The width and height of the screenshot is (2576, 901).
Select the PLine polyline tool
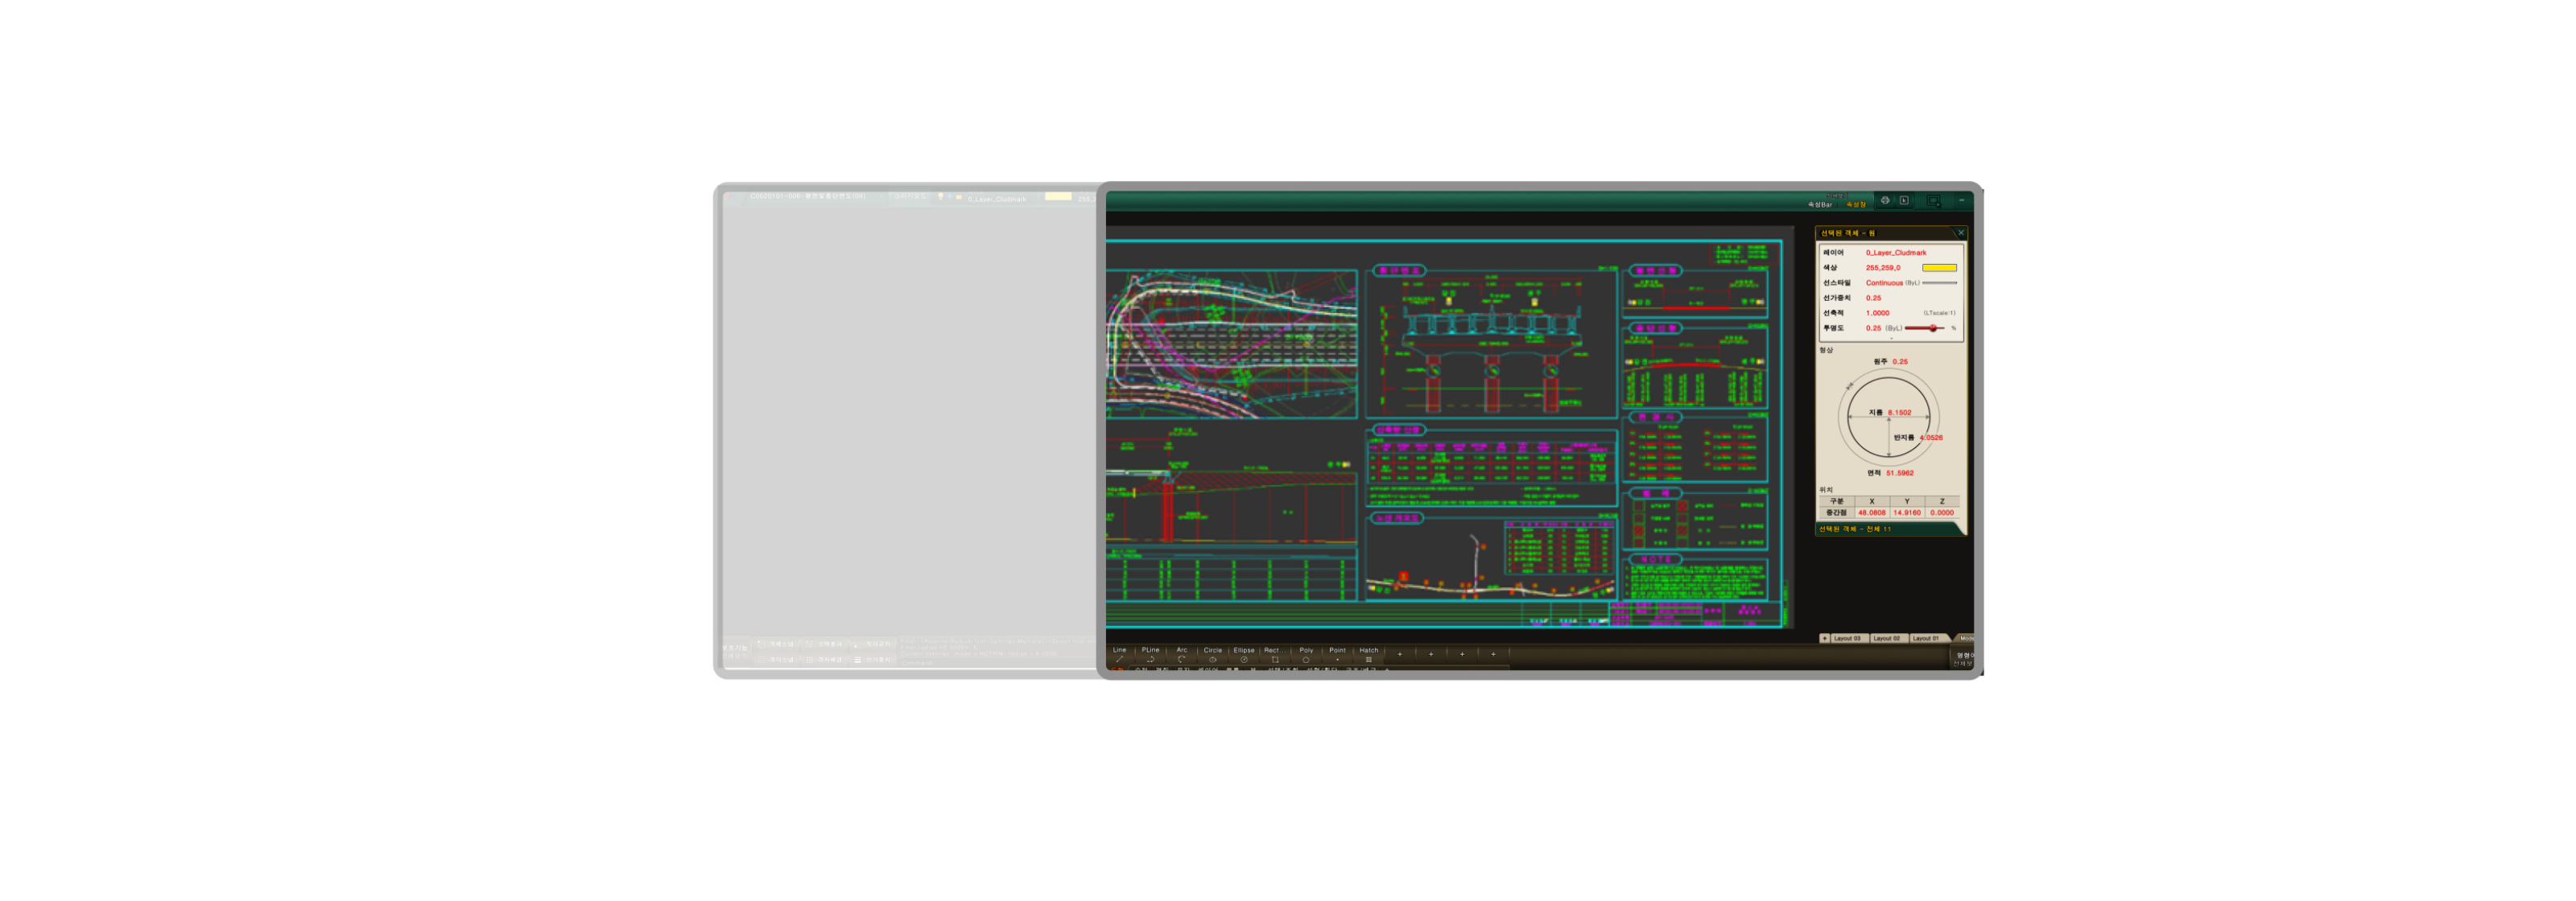pyautogui.click(x=1150, y=654)
